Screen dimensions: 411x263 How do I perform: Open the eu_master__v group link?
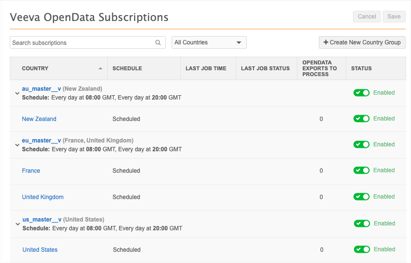tap(41, 141)
